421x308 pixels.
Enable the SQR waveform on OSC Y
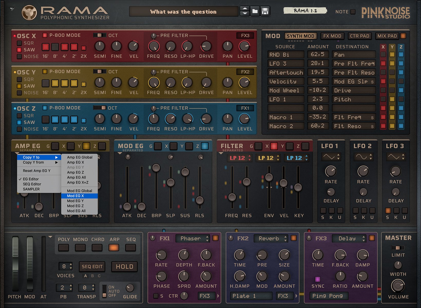coord(19,79)
